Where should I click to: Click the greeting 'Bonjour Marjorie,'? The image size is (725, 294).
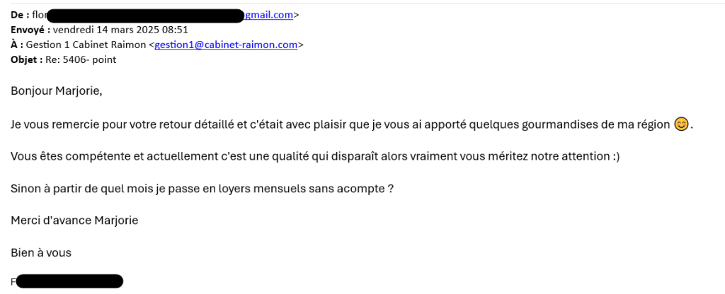tap(57, 91)
